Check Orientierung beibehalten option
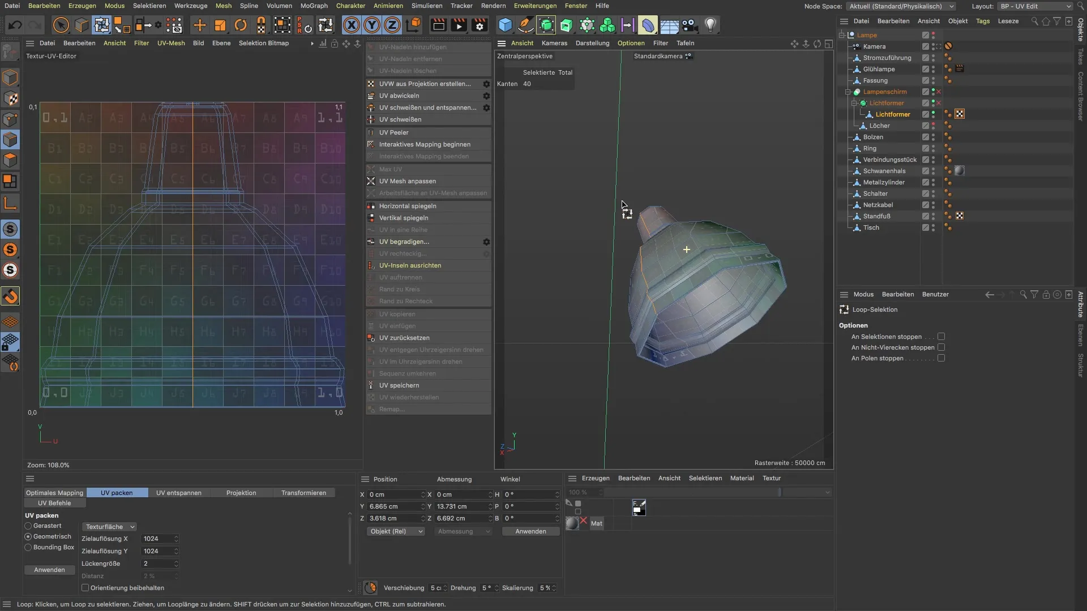This screenshot has width=1087, height=611. click(85, 588)
